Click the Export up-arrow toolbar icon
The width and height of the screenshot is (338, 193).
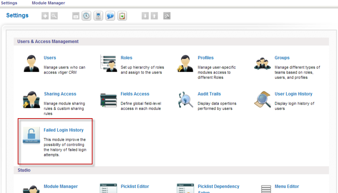point(154,16)
